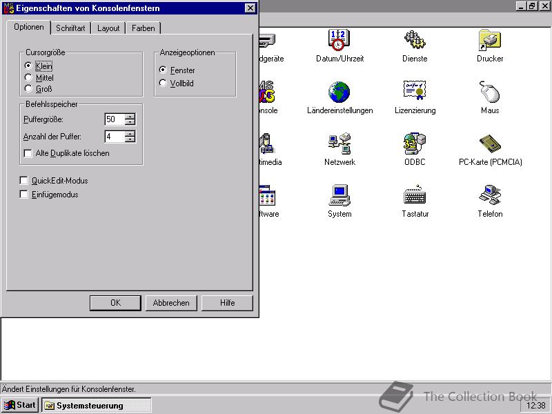This screenshot has width=552, height=414.
Task: Open the Dienste gears icon
Action: [x=415, y=39]
